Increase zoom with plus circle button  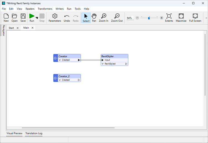pyautogui.click(x=161, y=18)
